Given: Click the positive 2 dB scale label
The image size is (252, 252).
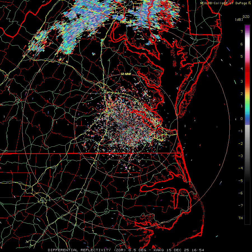Looking at the screenshot, I should tap(242, 94).
